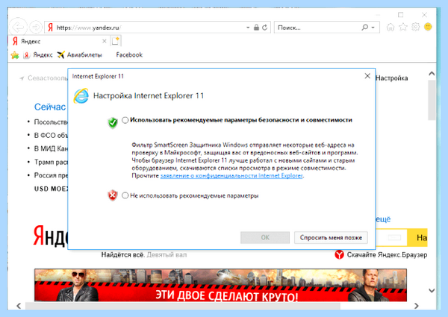The image size is (448, 317).
Task: Click the yellow Найти search button
Action: point(417,237)
